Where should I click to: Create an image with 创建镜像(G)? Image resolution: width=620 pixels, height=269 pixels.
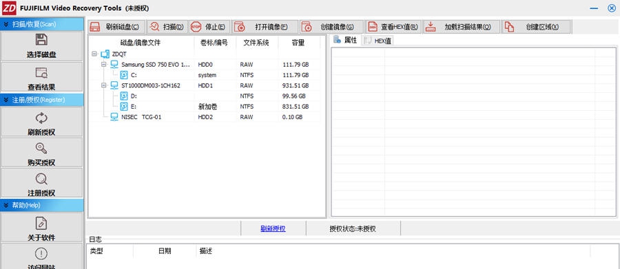point(331,27)
